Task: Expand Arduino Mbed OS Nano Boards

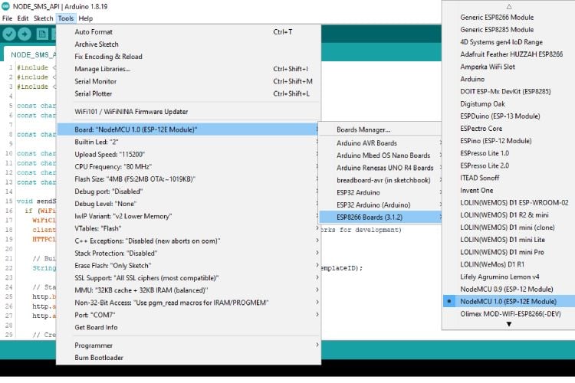Action: click(x=380, y=155)
